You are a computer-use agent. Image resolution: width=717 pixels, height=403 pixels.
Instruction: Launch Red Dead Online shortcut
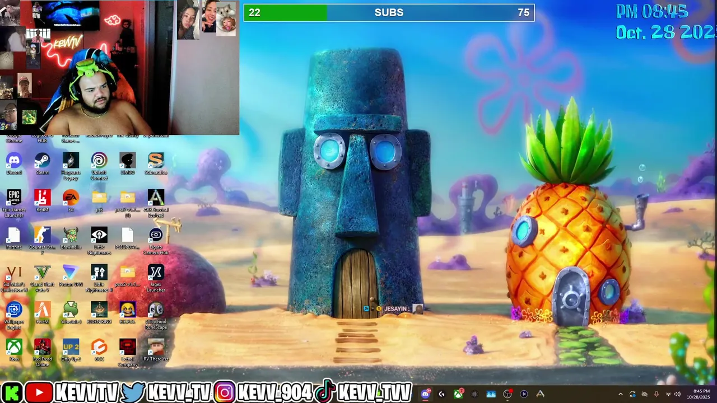[x=42, y=354]
